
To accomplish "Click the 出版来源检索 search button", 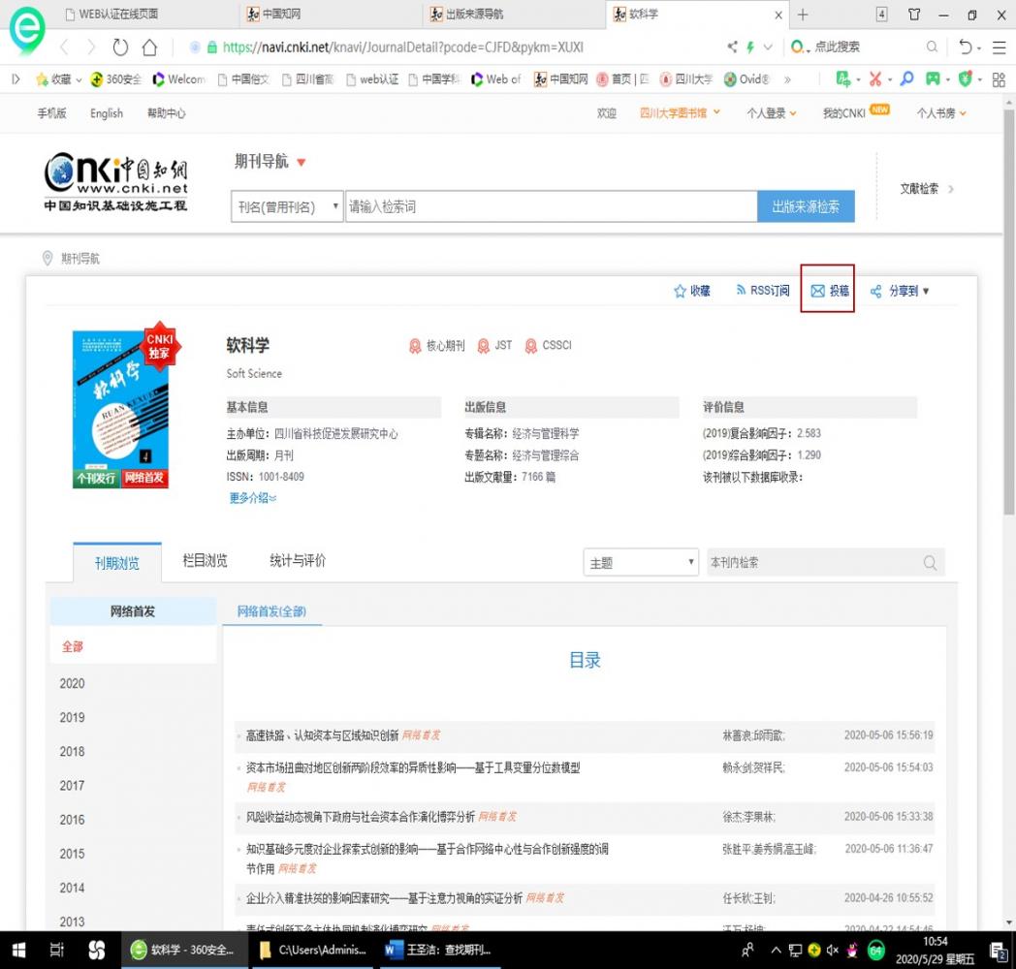I will pos(806,206).
